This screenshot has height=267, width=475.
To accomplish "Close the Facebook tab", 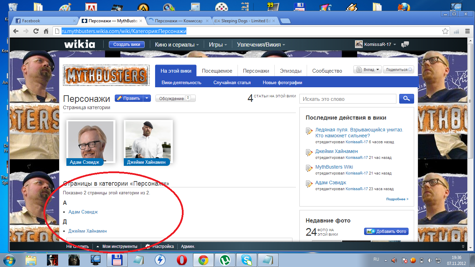I will click(74, 21).
